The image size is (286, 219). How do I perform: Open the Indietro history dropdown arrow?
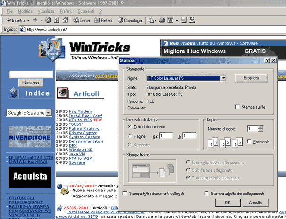(28, 21)
